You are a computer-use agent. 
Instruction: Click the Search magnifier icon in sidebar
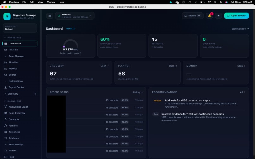pos(6,75)
